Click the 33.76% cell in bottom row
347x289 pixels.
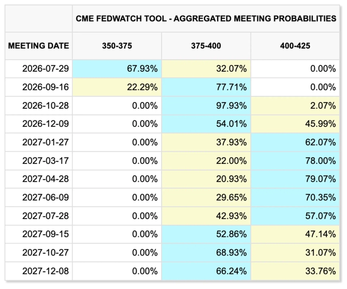[295, 271]
